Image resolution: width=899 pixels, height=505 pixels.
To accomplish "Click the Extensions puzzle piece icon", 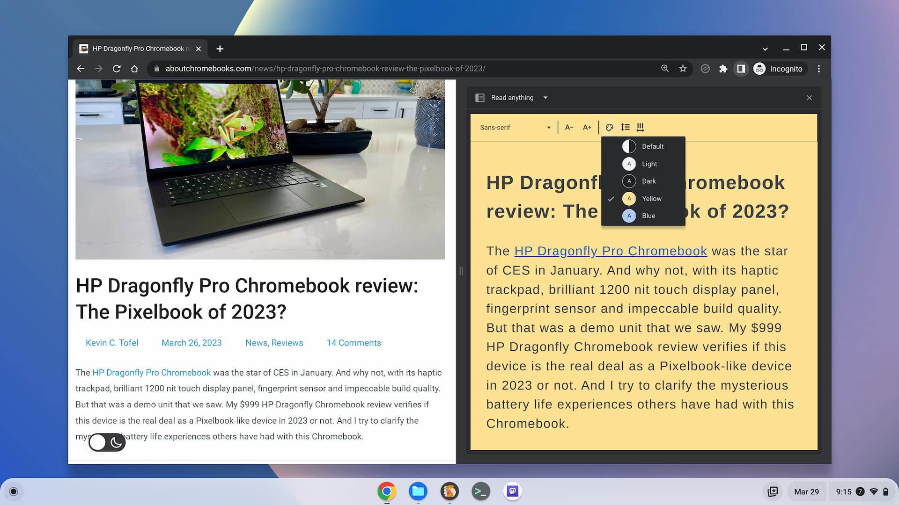I will pos(723,68).
